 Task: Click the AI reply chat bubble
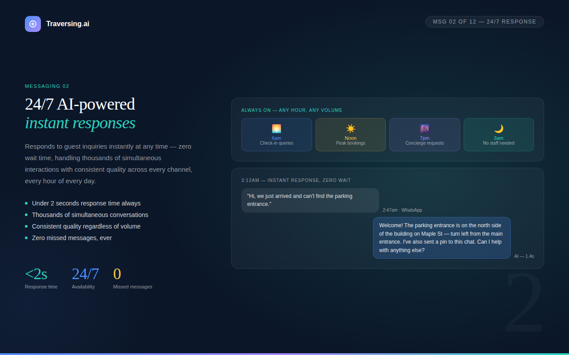[442, 238]
